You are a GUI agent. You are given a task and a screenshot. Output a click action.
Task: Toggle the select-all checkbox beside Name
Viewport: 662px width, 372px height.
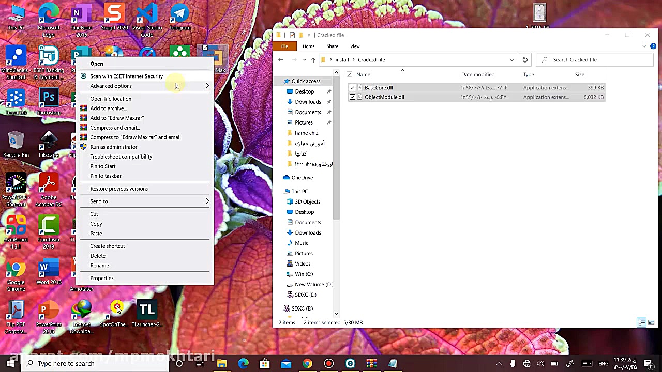(350, 75)
